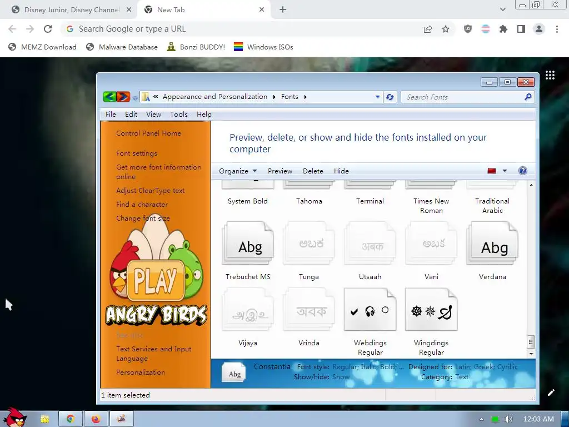Screen dimensions: 569x427
Task: Open the blue help question mark icon
Action: (x=522, y=171)
